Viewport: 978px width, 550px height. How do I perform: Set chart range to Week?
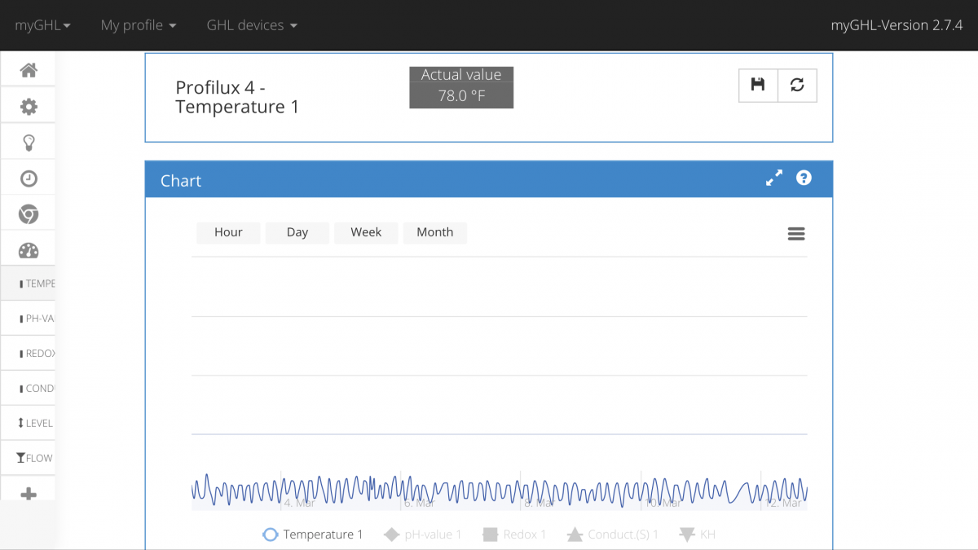coord(366,232)
